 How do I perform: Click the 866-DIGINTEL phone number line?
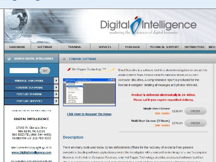pos(31,135)
